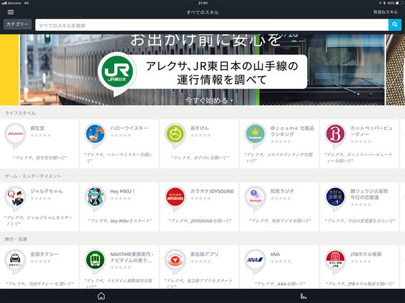Tap the battery indicator in status bar
Screen dimensions: 405x303
coord(400,3)
